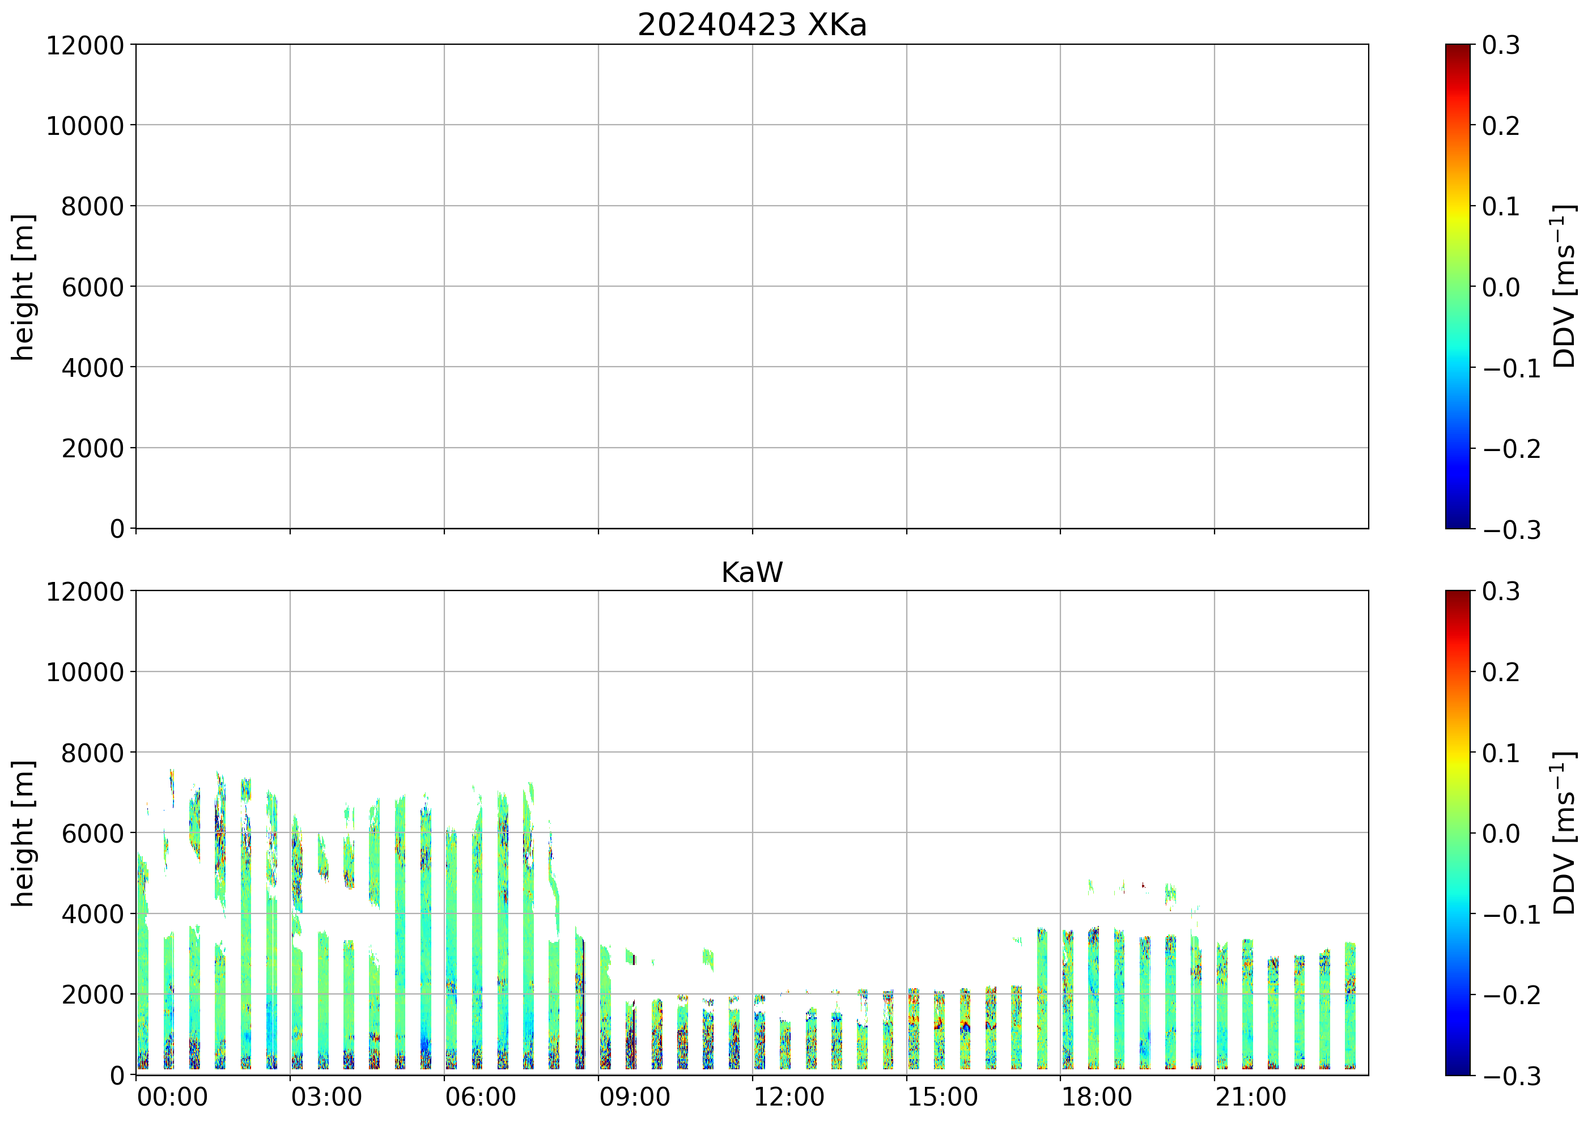Click the 15:00 time axis label

(x=943, y=1098)
